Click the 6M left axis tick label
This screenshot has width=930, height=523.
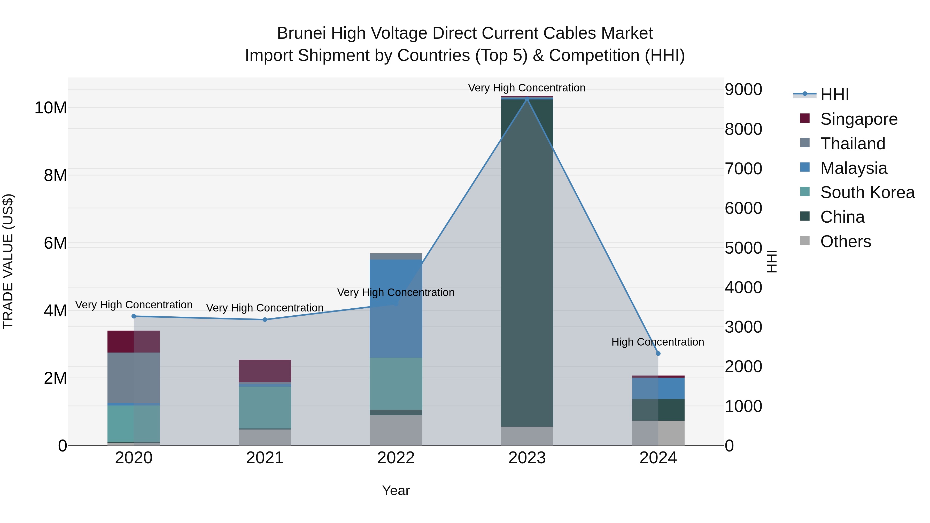[55, 243]
